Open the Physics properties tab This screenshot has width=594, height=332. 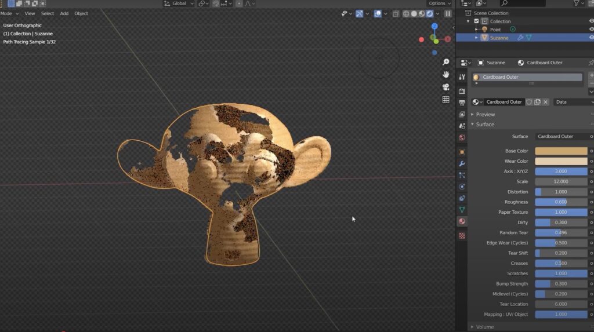pyautogui.click(x=462, y=187)
